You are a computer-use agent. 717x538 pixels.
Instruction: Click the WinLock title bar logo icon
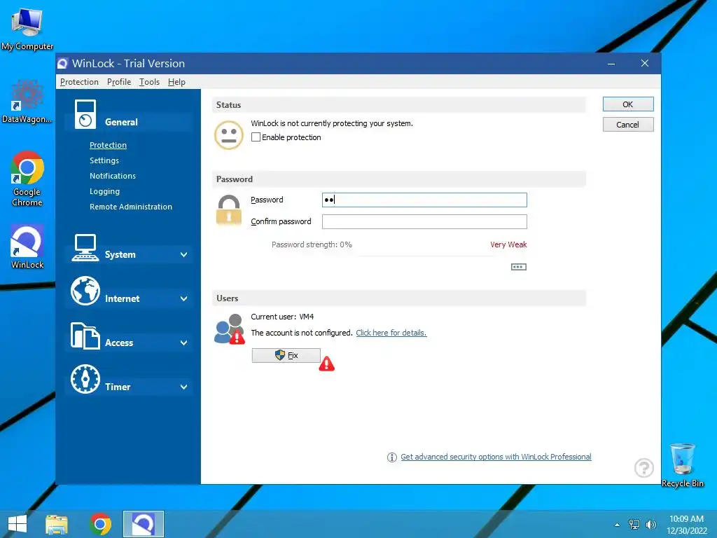click(62, 64)
